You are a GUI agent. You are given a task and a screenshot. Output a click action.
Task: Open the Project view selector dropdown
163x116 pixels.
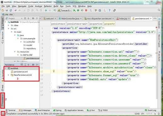[22, 19]
